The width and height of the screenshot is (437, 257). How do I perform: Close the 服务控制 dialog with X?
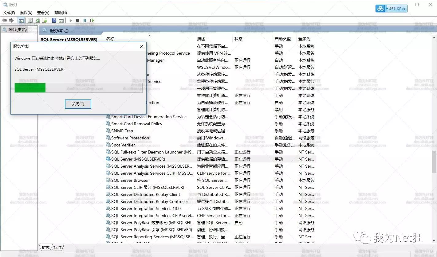pos(142,46)
